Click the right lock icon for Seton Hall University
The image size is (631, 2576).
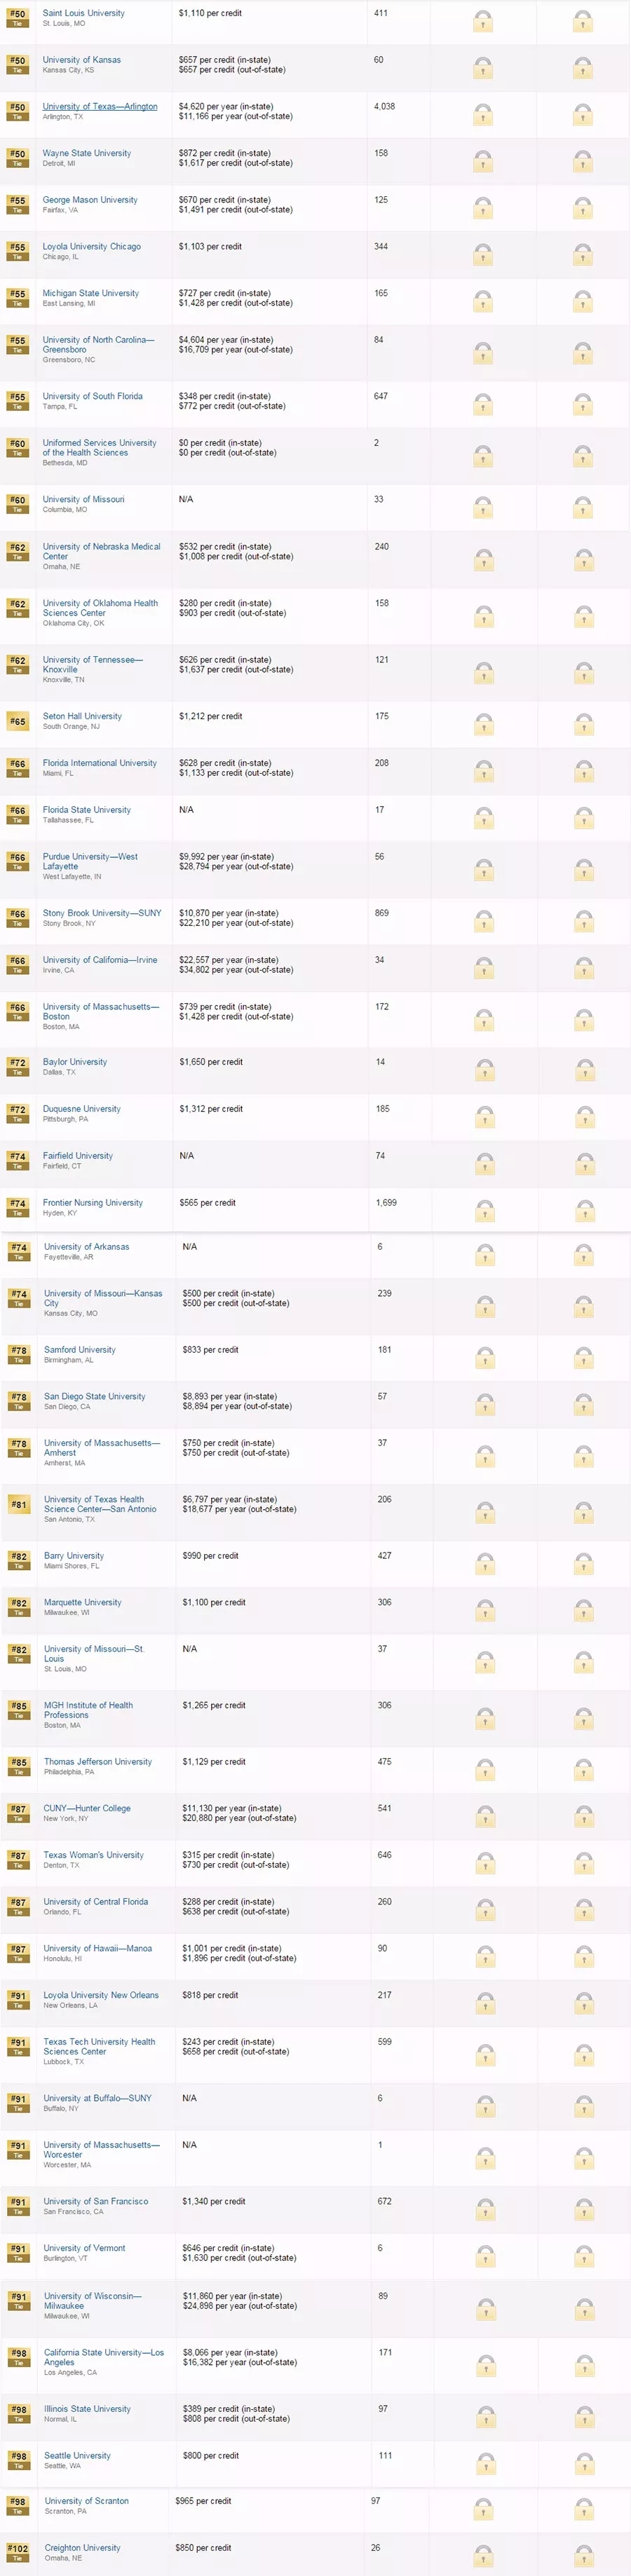coord(584,724)
